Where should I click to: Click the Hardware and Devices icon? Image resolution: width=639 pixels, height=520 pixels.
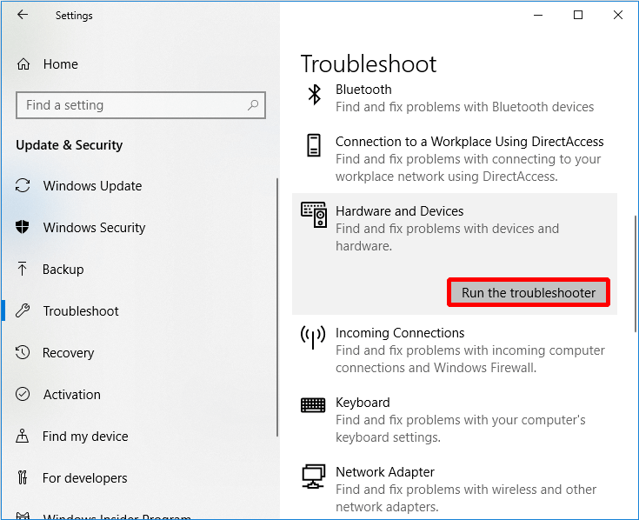[314, 215]
